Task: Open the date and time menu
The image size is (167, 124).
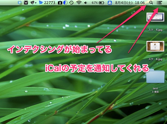Action: 130,3
